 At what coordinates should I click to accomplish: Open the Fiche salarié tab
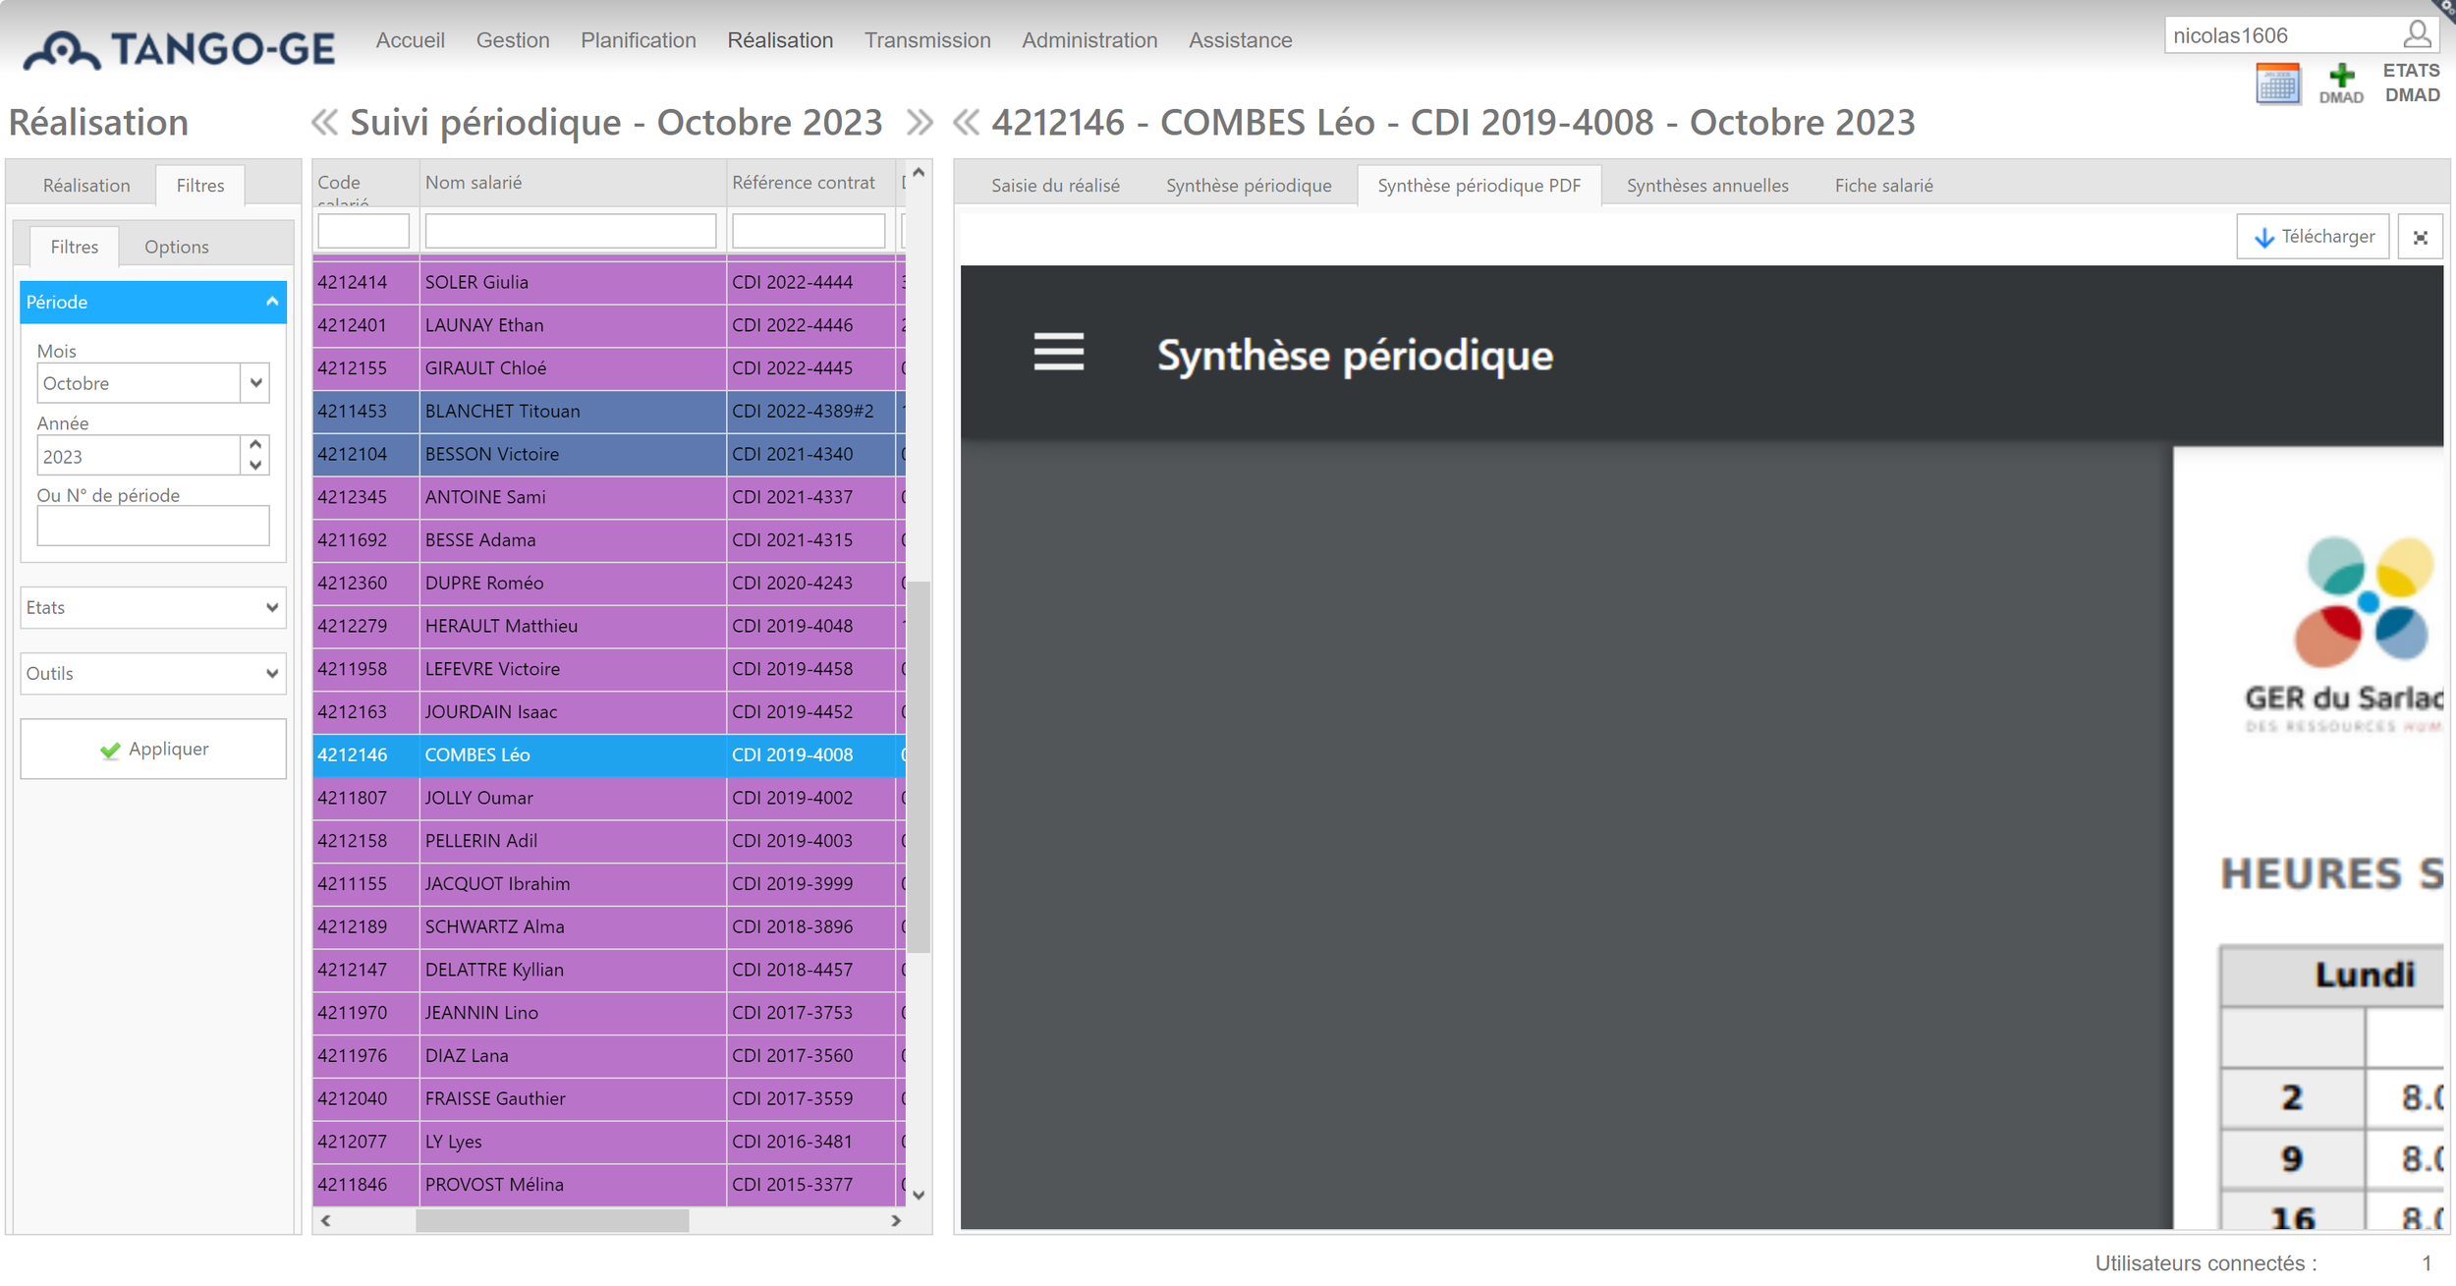coord(1883,186)
